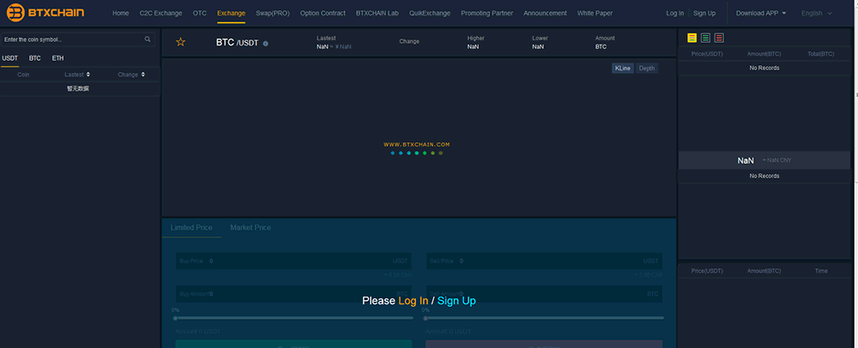The width and height of the screenshot is (858, 348).
Task: Select the ETH market tab
Action: pyautogui.click(x=58, y=58)
